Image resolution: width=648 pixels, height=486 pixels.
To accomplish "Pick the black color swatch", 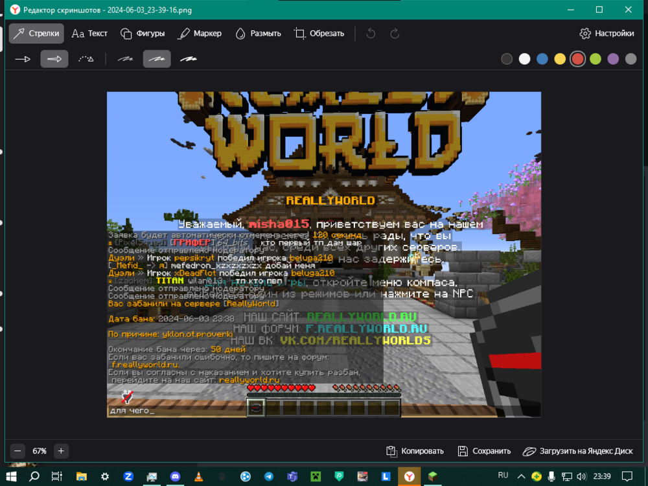I will point(507,59).
